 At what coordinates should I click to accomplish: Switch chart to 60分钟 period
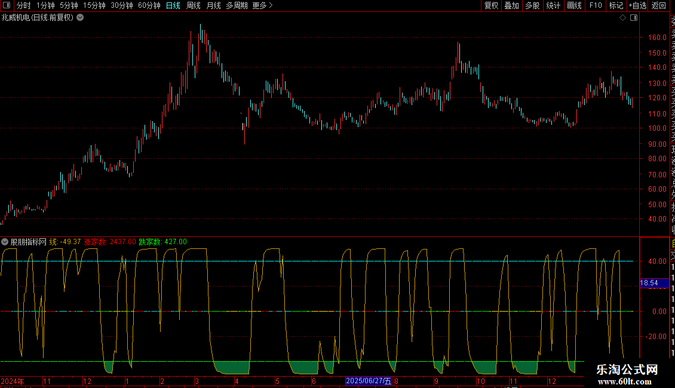point(149,5)
